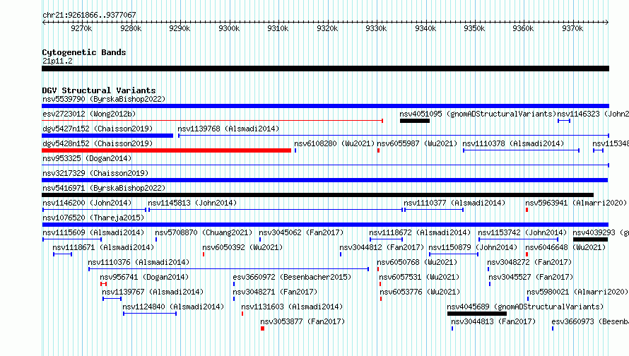Click nsv1153742 (John2014) label
The height and width of the screenshot is (356, 629).
522,232
